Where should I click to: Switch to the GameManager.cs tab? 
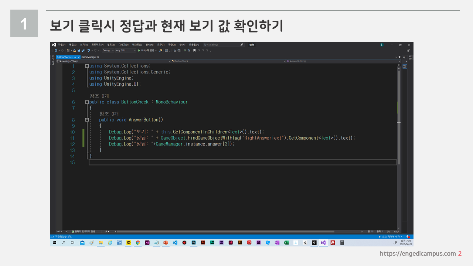coord(90,57)
